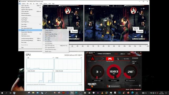Click the GPU Temperature gauge
169x95 pixels.
[130, 72]
